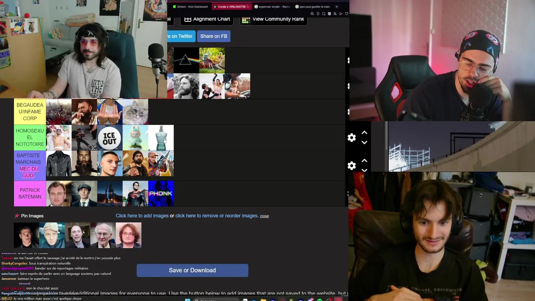Open a new browser tab with plus

[336, 7]
